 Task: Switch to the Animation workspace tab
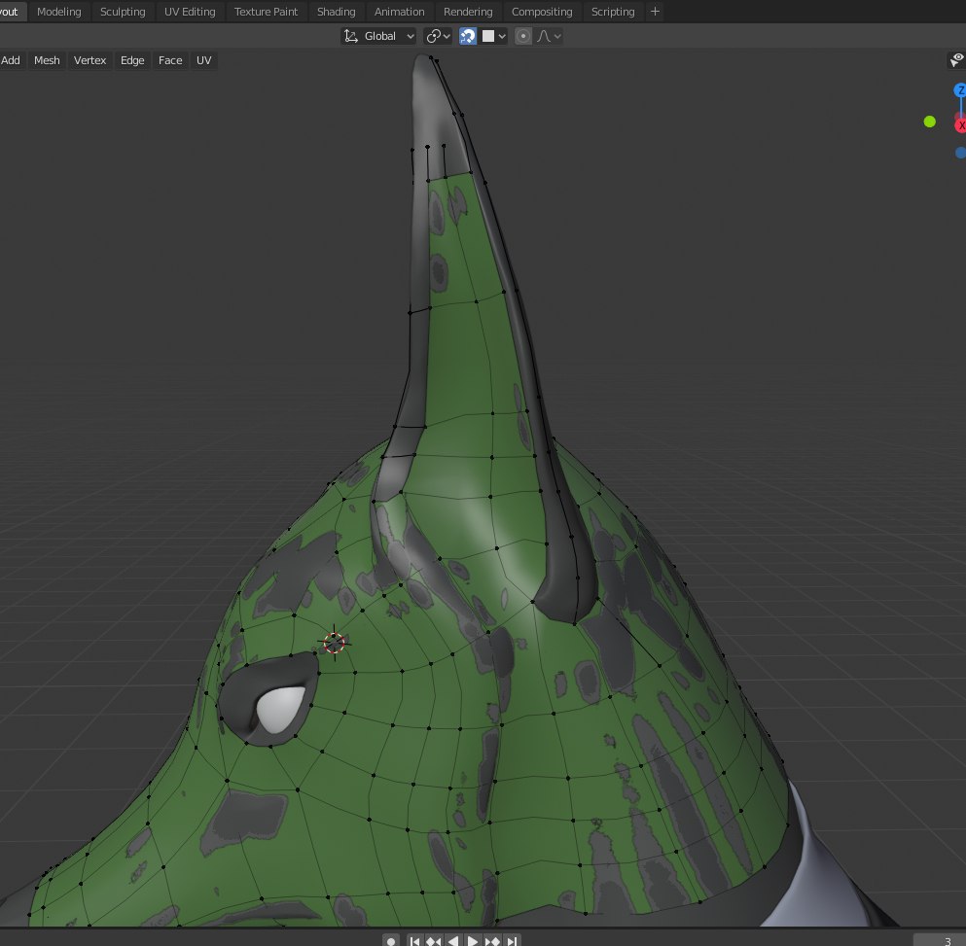click(x=399, y=11)
